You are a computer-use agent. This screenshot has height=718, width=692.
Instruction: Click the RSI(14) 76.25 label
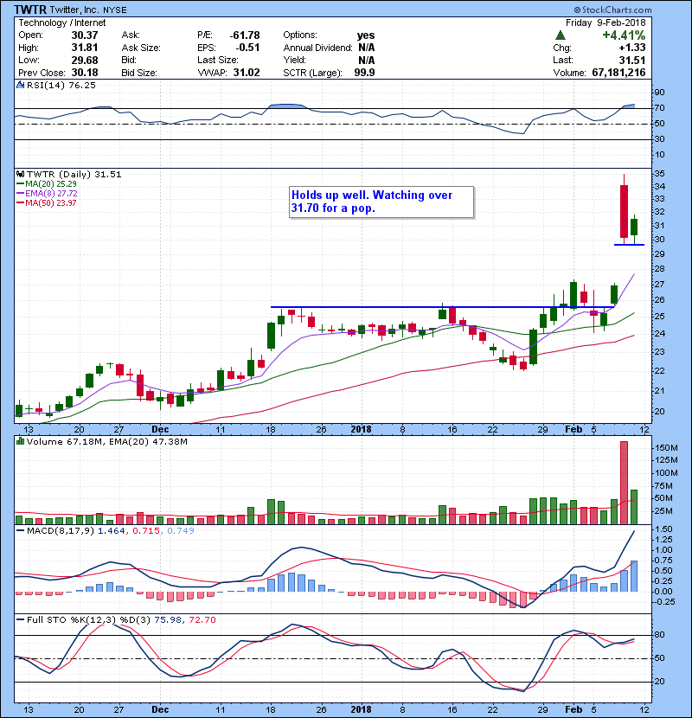coord(61,85)
